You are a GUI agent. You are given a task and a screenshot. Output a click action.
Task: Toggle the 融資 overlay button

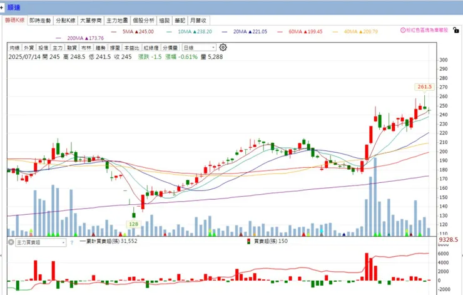pos(72,48)
